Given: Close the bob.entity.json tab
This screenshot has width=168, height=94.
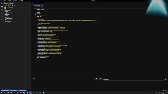Looking at the screenshot, I should [42, 3].
